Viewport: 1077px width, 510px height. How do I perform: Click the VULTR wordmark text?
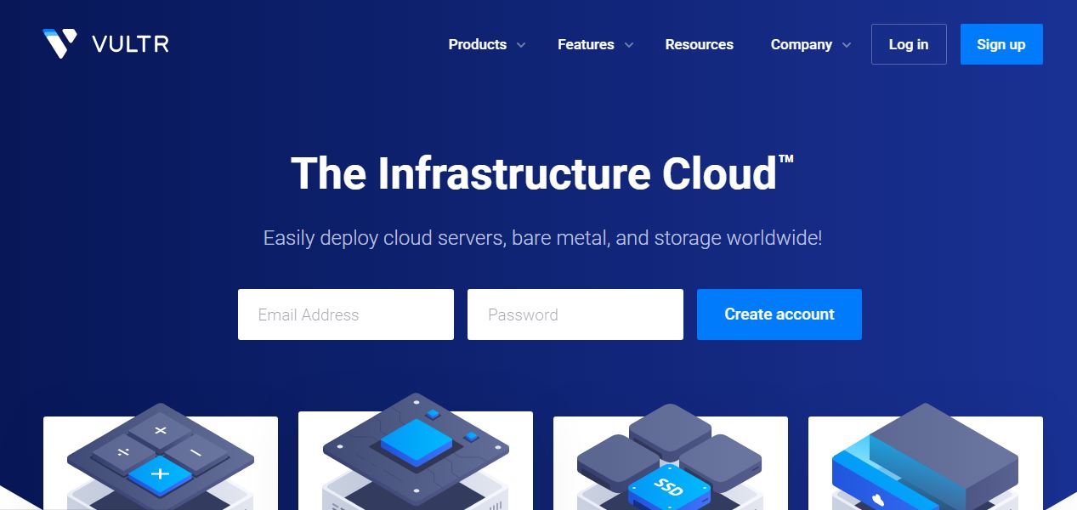pos(130,44)
